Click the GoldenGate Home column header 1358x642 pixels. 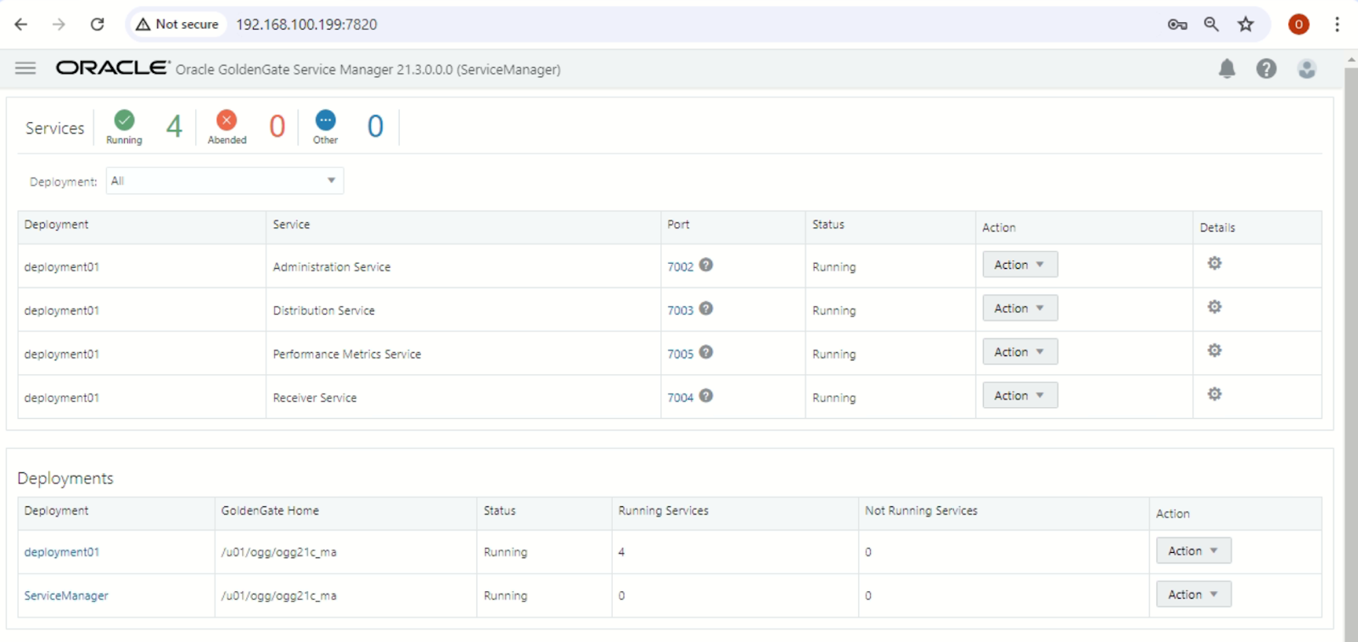coord(270,511)
